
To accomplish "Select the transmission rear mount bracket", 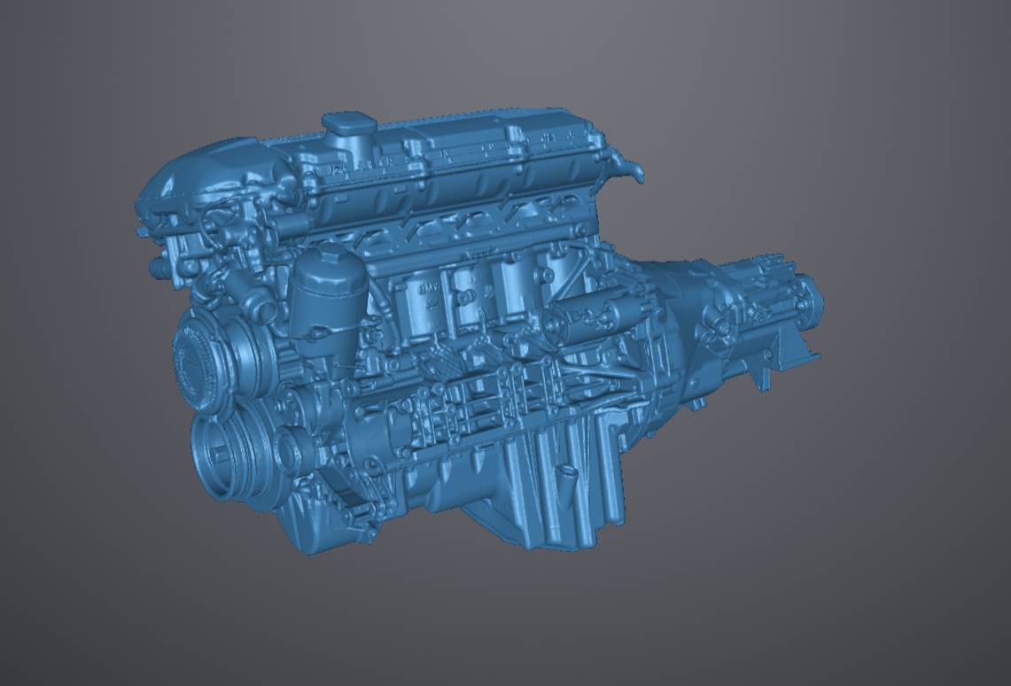I will click(x=780, y=355).
